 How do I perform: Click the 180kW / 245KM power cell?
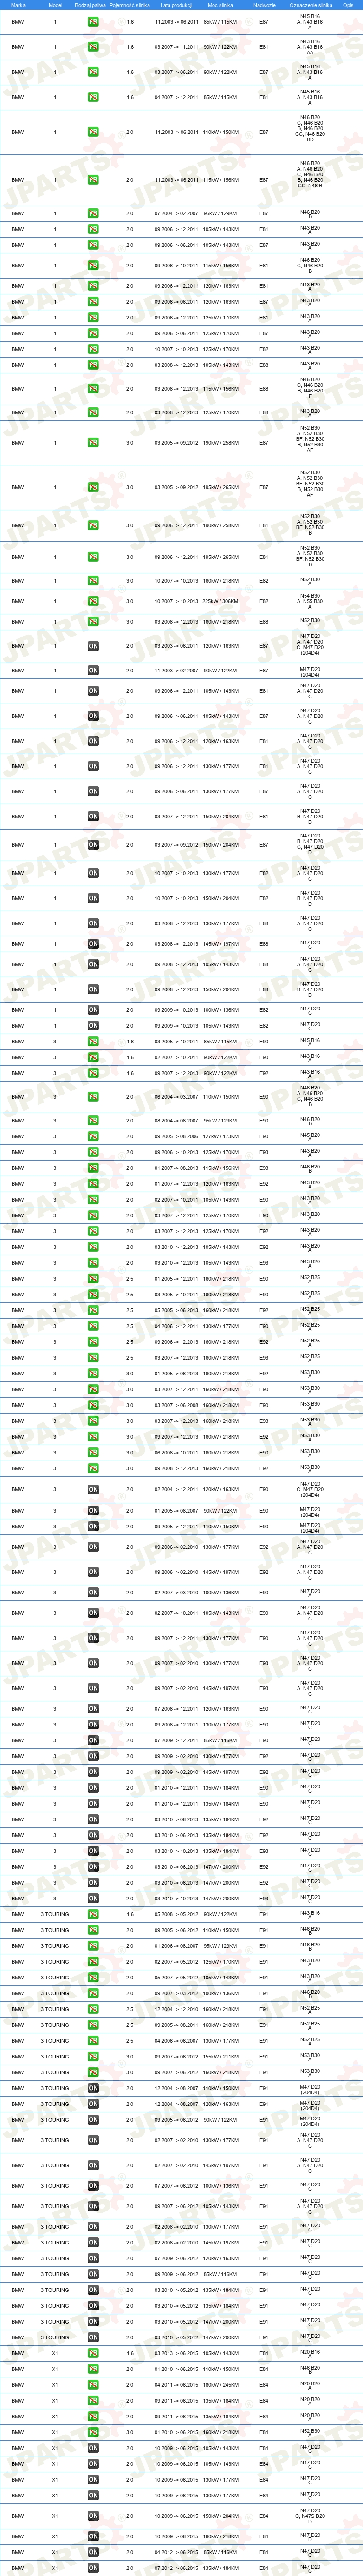click(220, 2384)
